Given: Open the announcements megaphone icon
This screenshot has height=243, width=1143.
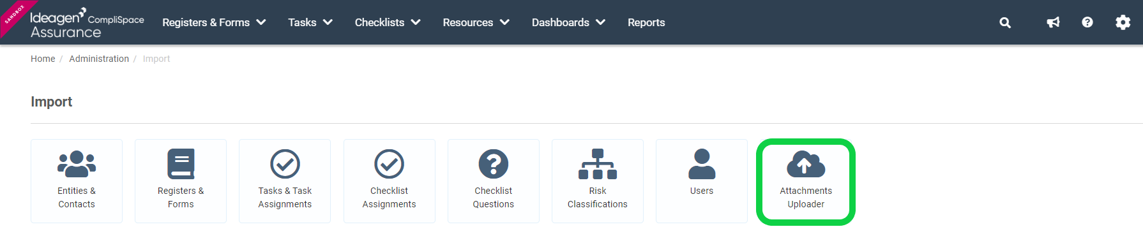Looking at the screenshot, I should [x=1053, y=22].
